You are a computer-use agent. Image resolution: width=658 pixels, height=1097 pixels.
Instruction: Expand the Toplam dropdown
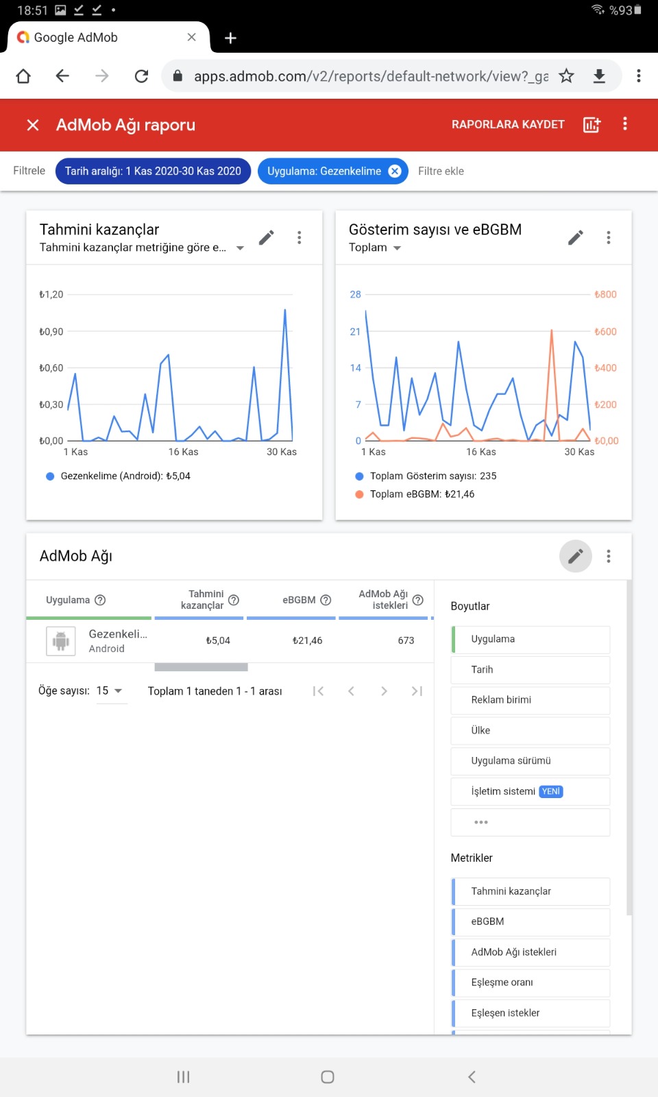coord(375,248)
